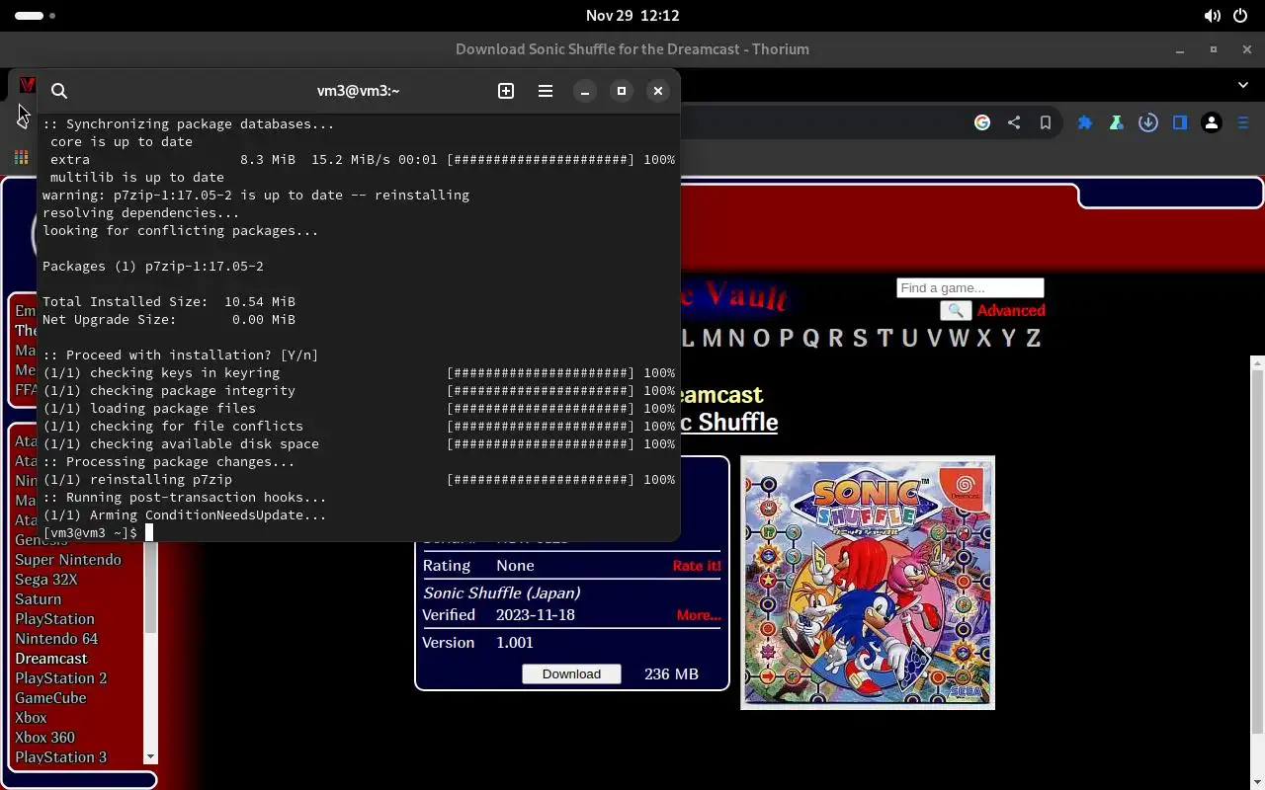The height and width of the screenshot is (790, 1265).
Task: Click the magnifier search button
Action: click(x=956, y=311)
